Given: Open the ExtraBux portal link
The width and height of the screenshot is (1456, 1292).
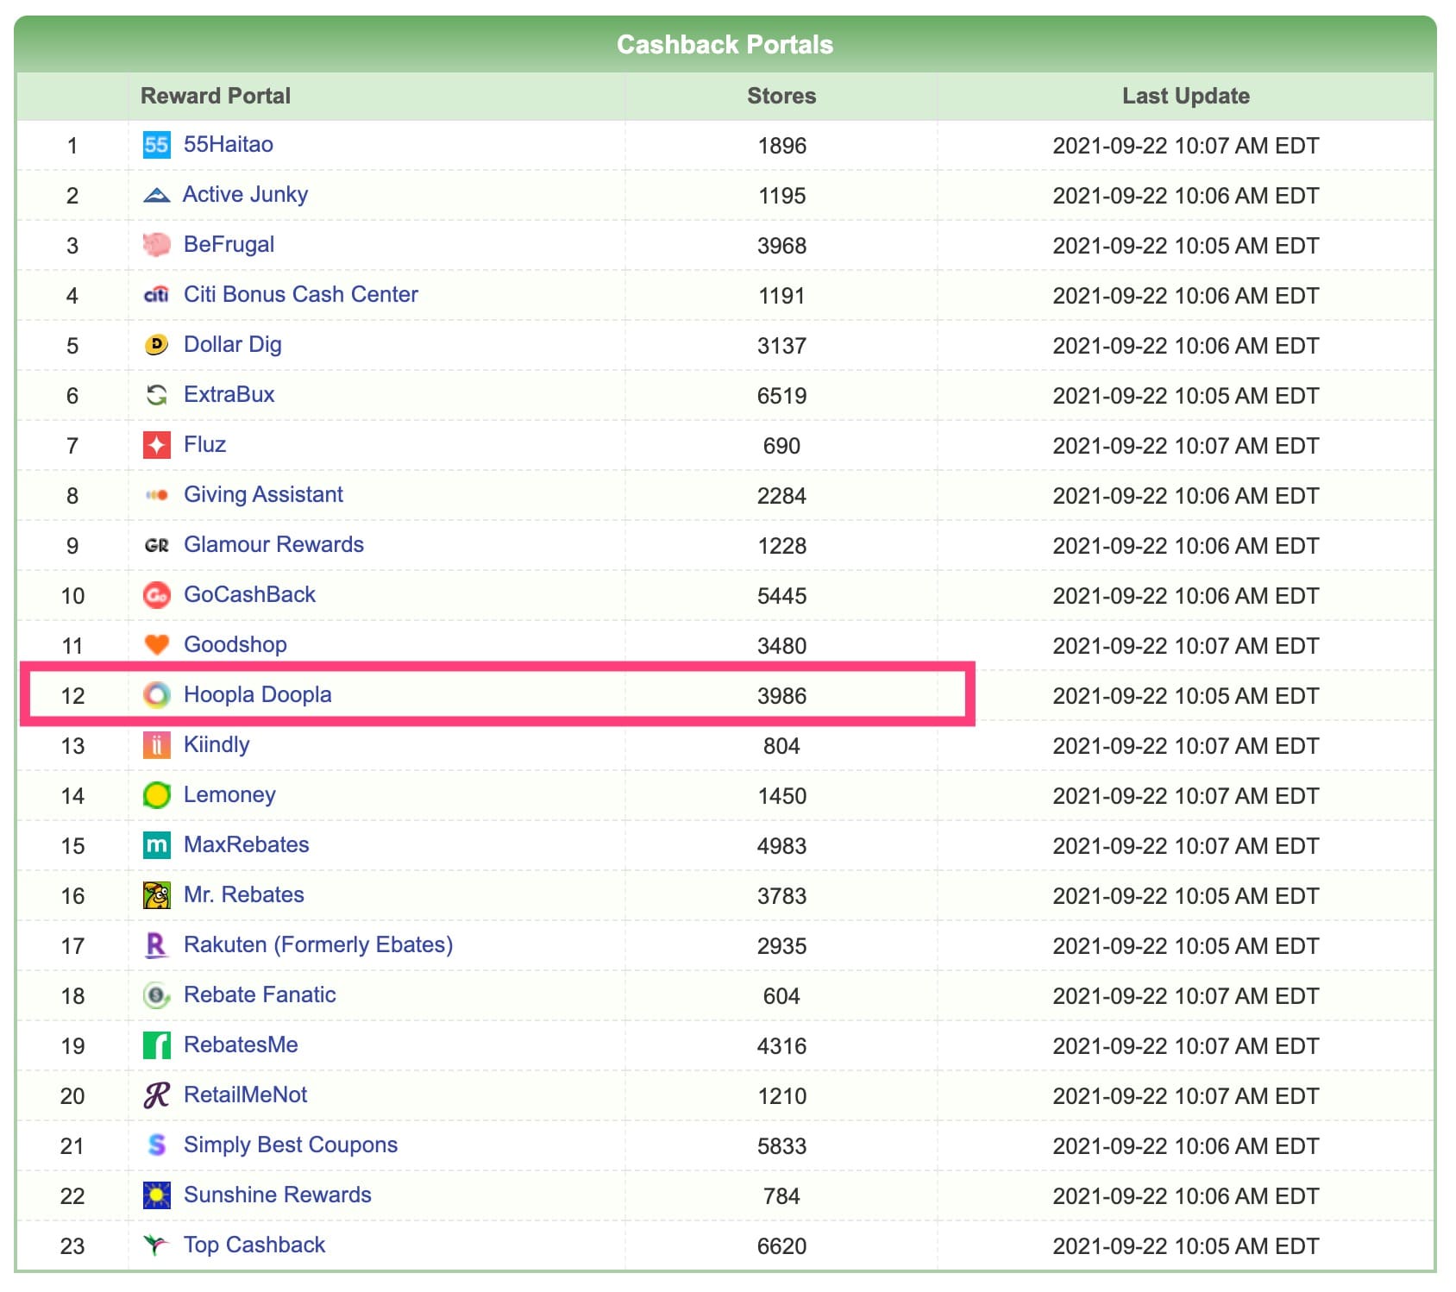Looking at the screenshot, I should pos(229,395).
